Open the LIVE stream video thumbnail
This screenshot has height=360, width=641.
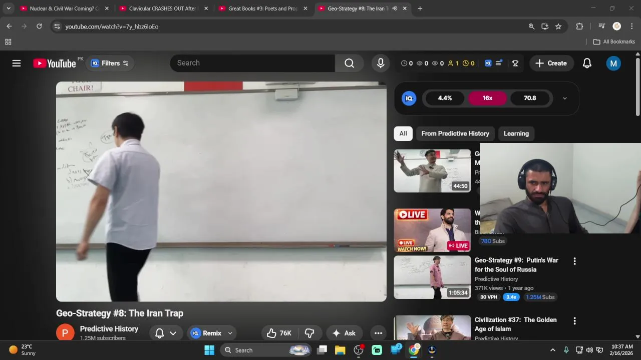pyautogui.click(x=432, y=230)
